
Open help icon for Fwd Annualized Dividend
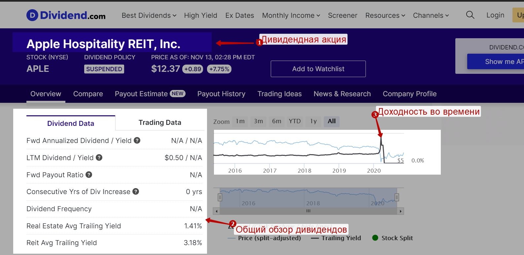click(x=137, y=141)
